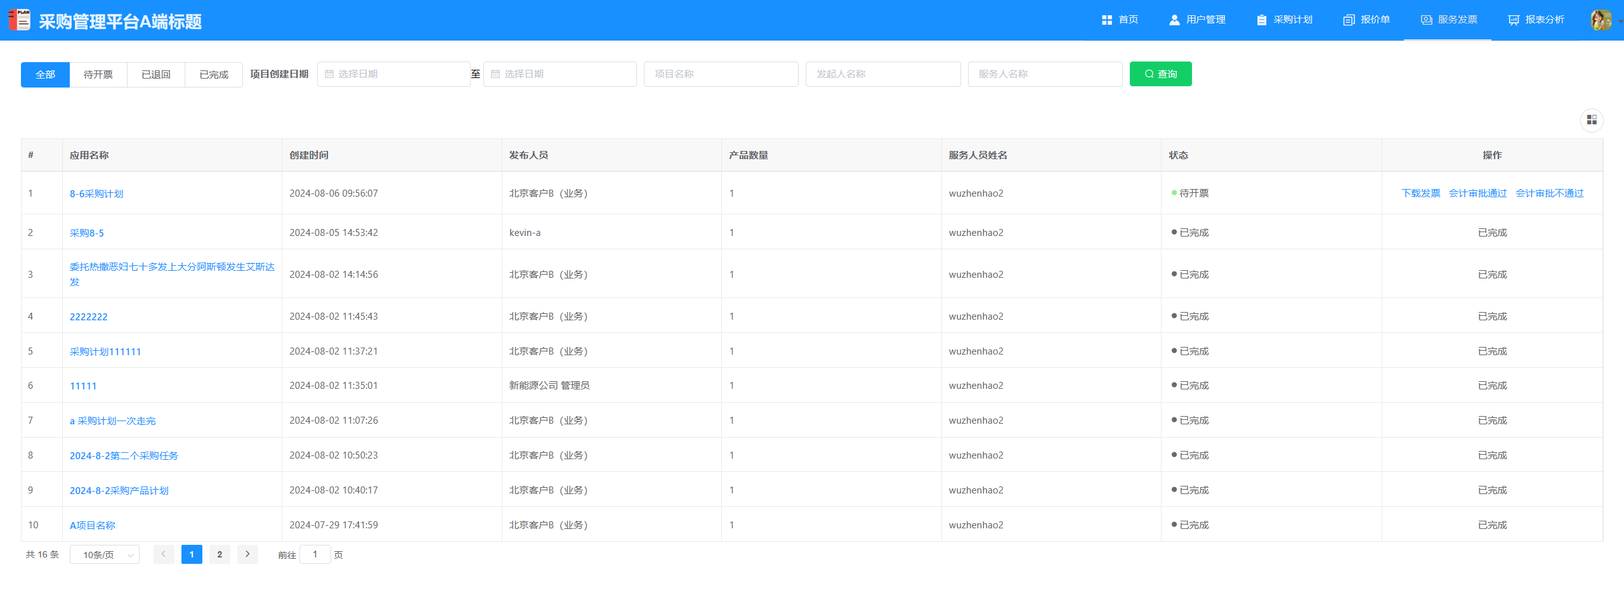
Task: Click the 报价单 document icon
Action: (1349, 20)
